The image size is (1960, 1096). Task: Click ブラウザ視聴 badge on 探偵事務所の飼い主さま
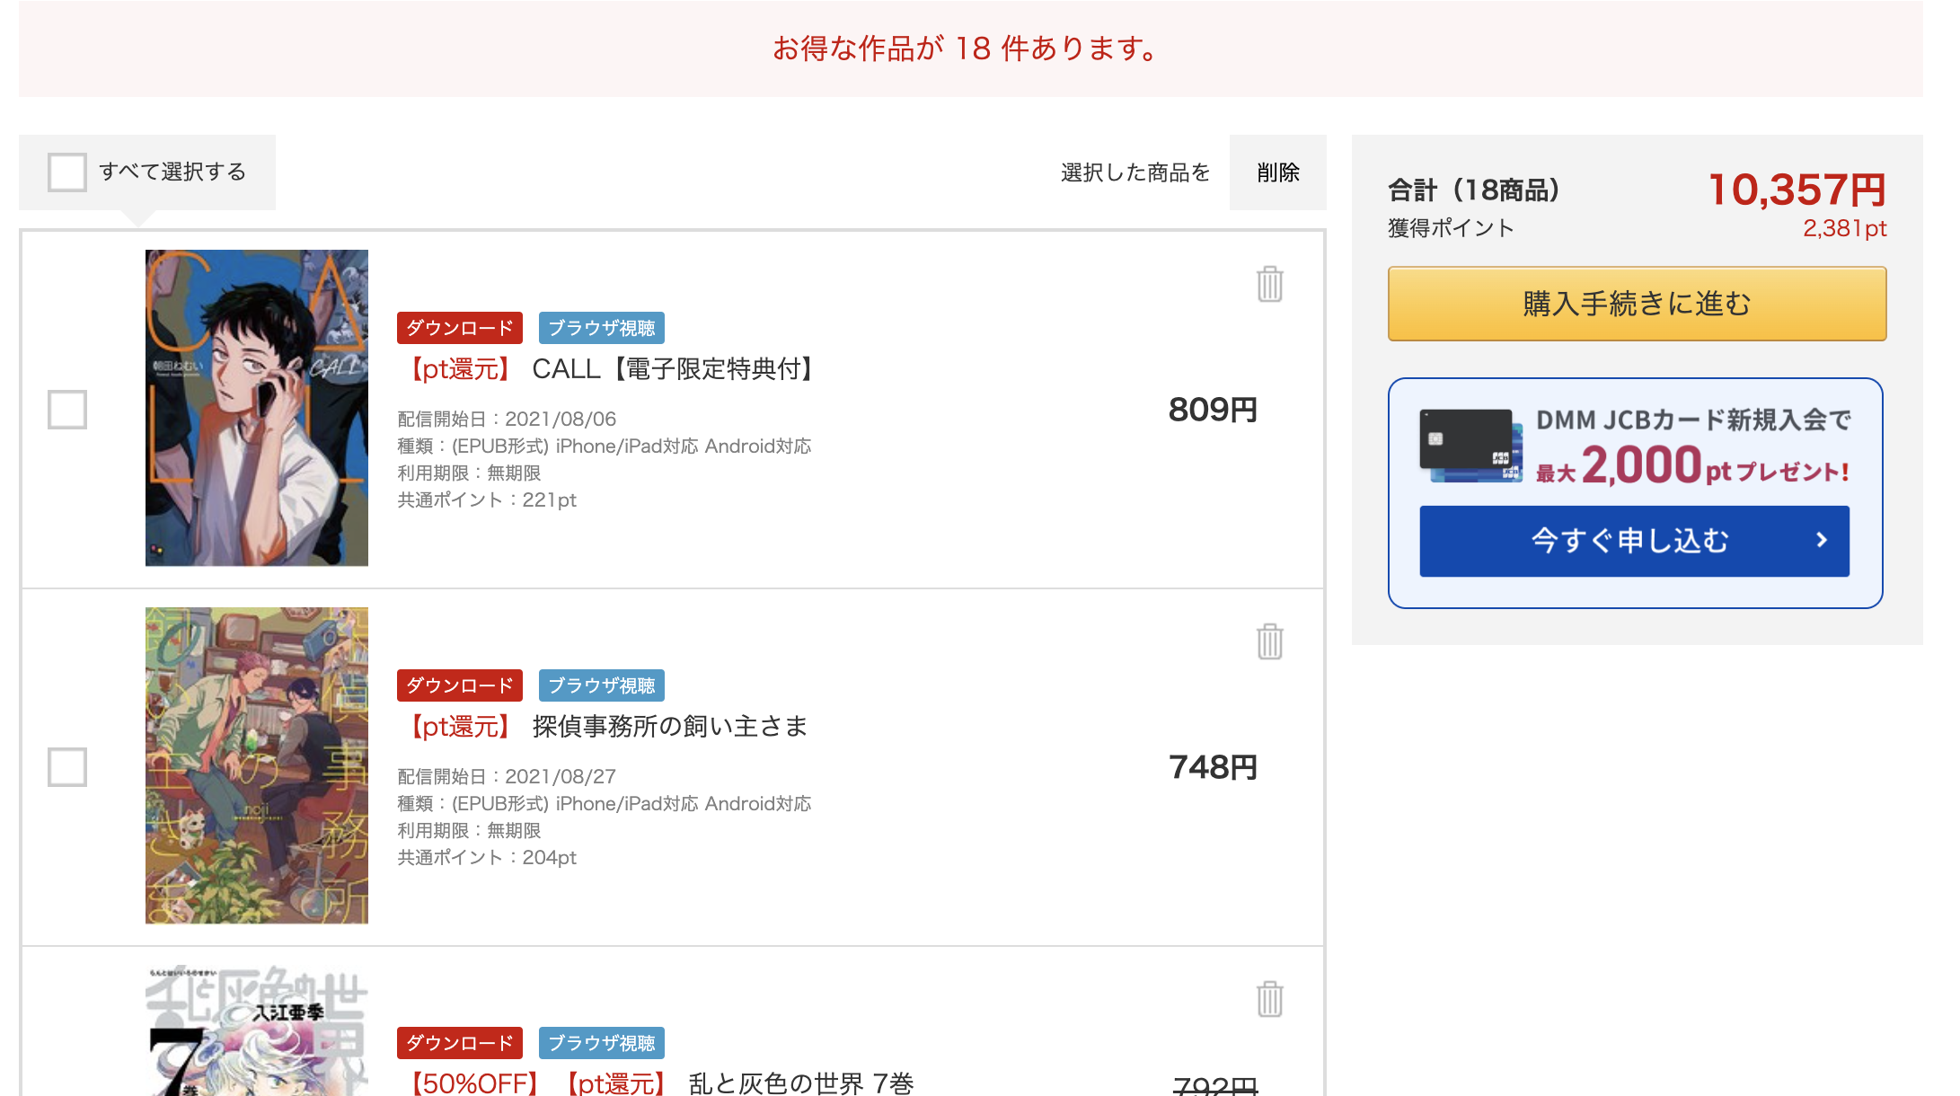click(x=602, y=685)
